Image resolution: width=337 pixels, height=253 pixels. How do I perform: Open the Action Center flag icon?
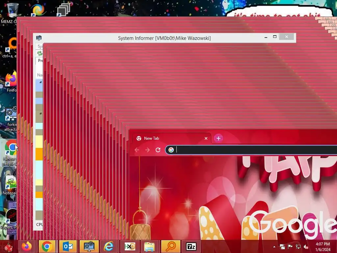(290, 247)
